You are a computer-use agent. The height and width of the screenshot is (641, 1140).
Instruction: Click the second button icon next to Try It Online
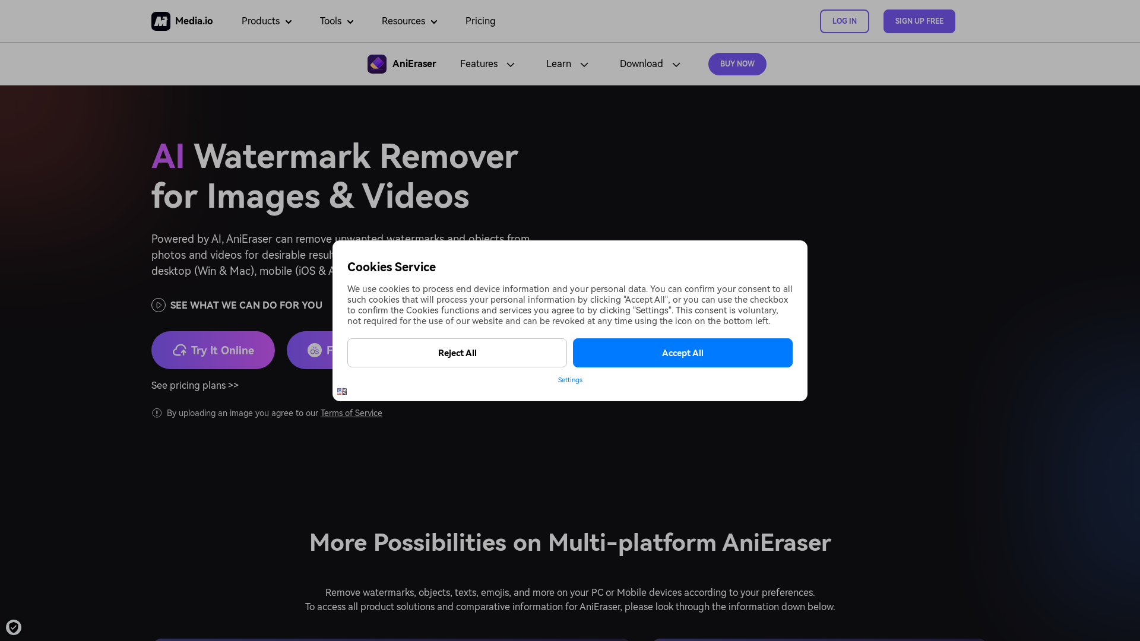pyautogui.click(x=313, y=350)
